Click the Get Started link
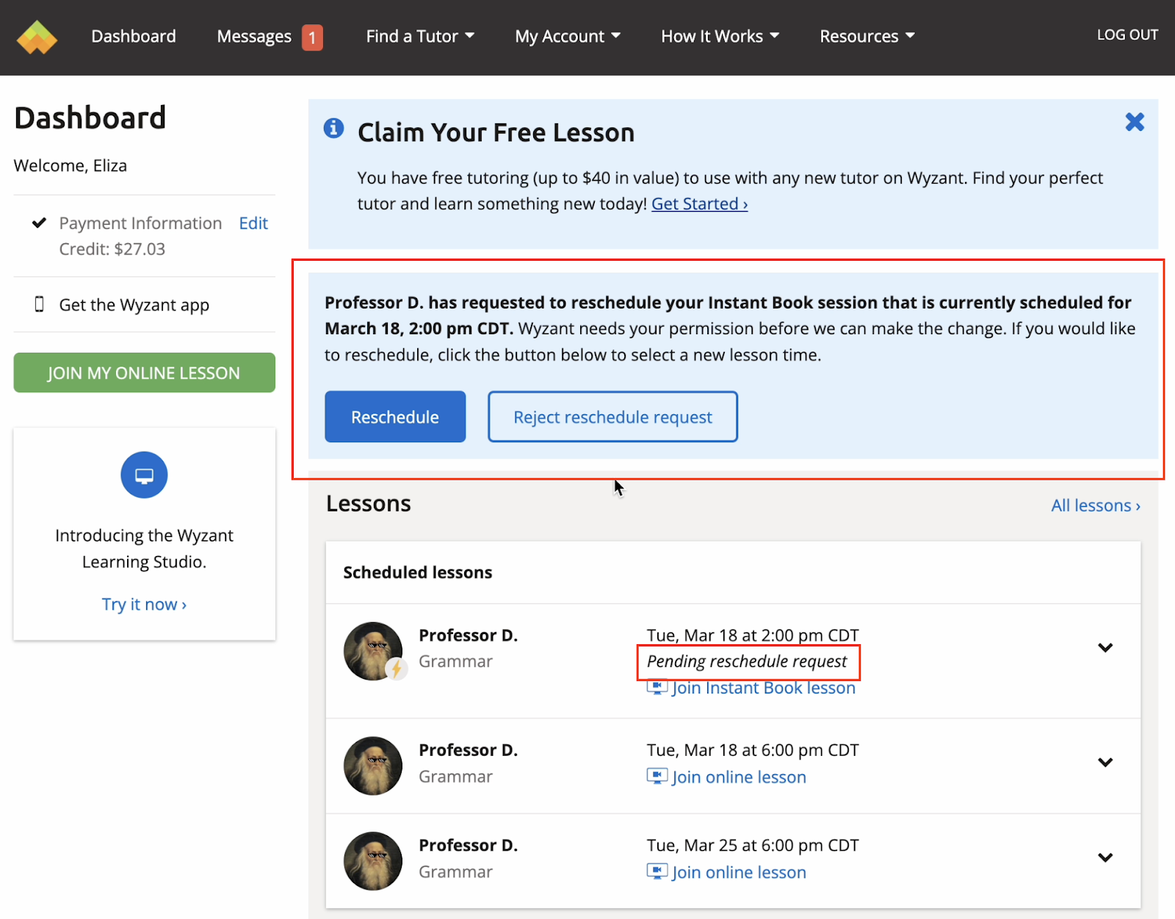 click(699, 203)
